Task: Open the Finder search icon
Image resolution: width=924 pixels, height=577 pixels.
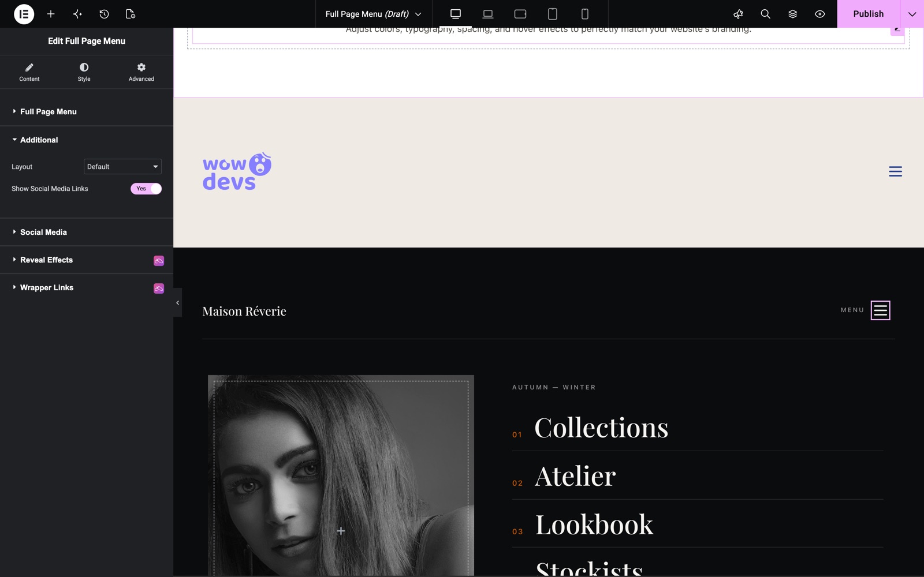Action: point(765,14)
